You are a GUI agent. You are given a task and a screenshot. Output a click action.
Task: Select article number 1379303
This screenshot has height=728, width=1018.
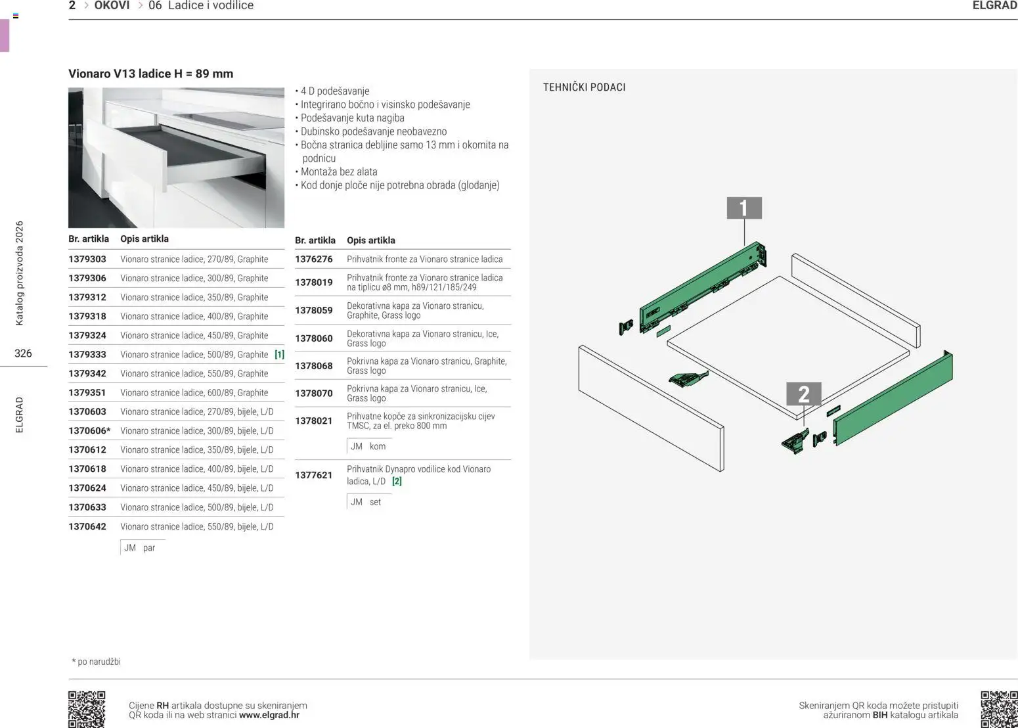[x=87, y=260]
